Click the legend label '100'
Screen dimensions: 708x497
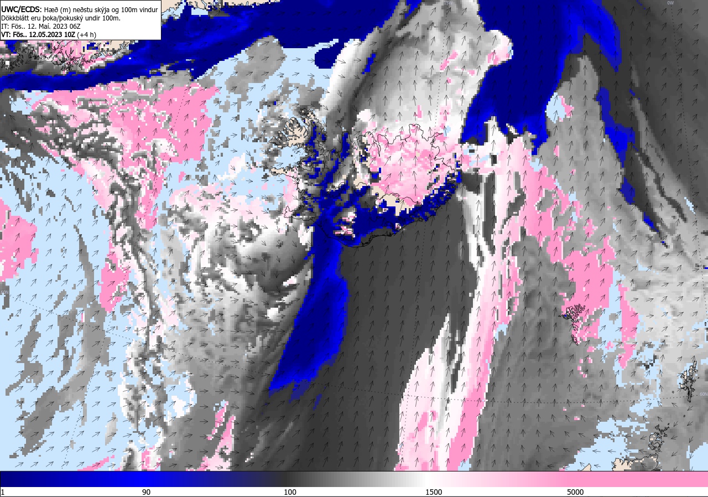click(x=290, y=492)
